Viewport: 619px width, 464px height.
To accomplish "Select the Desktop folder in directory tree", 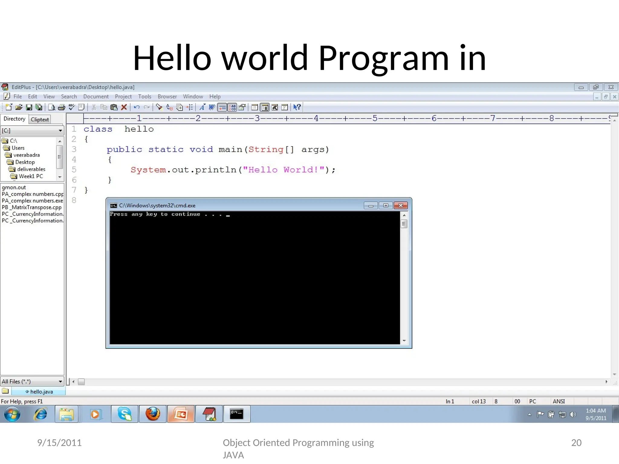I will click(x=25, y=162).
